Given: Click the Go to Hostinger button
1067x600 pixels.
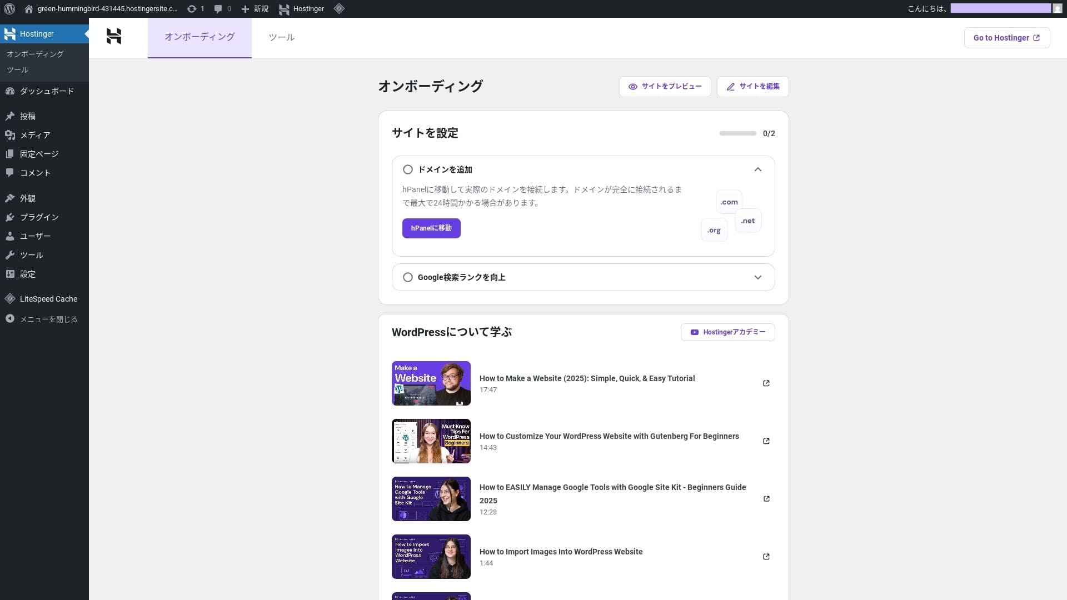Looking at the screenshot, I should point(1007,38).
